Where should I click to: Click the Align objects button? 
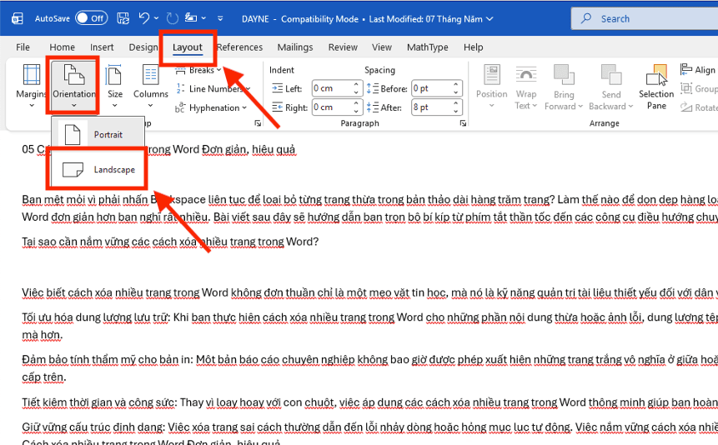coord(697,70)
